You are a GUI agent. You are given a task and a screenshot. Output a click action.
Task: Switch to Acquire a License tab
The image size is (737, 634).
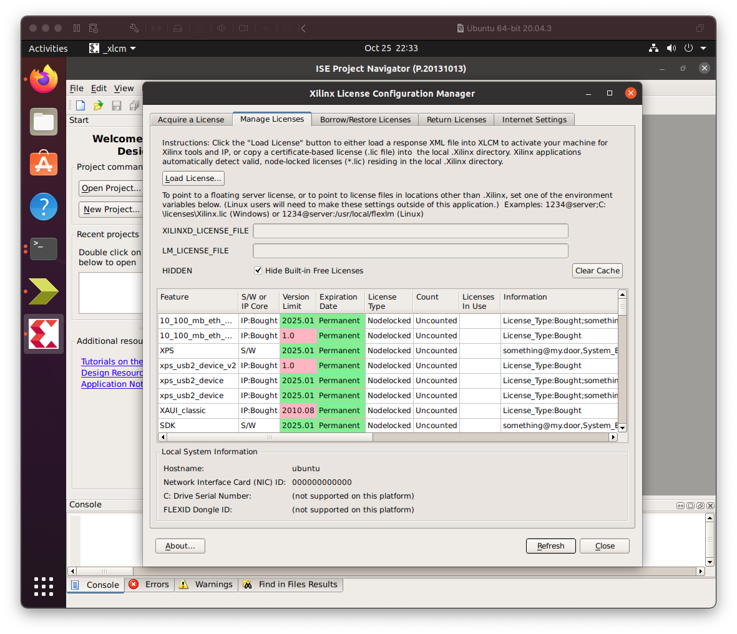point(191,119)
